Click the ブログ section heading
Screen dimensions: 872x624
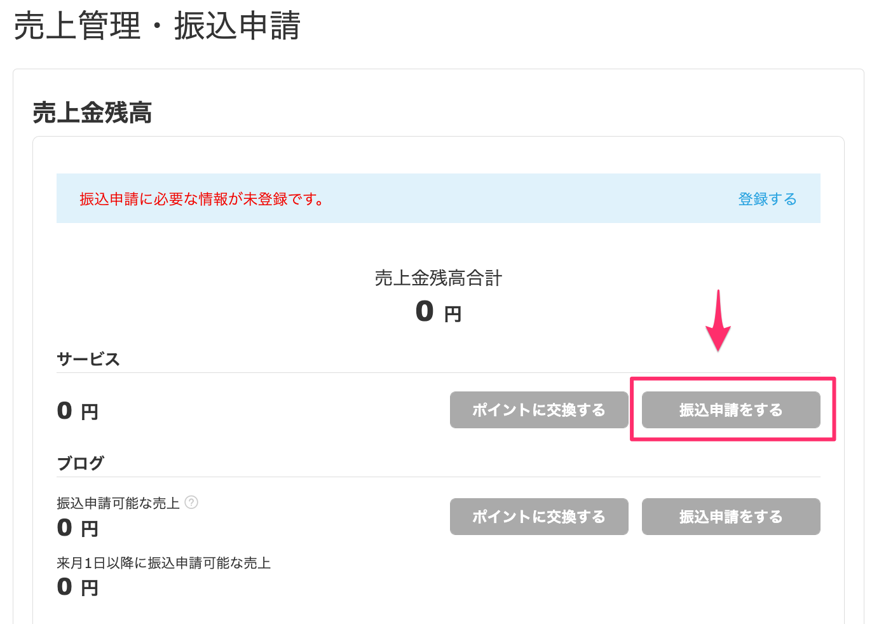80,463
